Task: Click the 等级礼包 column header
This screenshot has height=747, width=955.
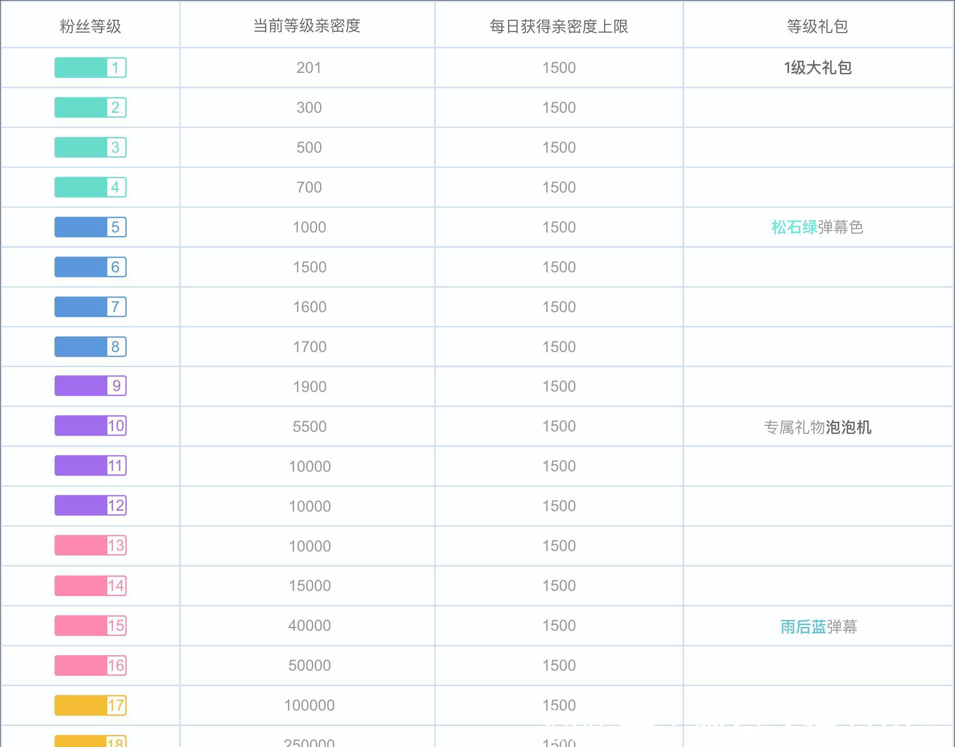Action: [x=817, y=26]
